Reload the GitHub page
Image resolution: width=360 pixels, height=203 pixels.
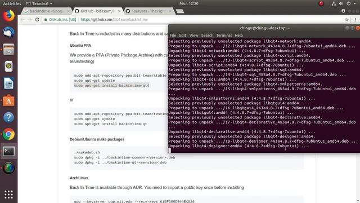coord(37,20)
